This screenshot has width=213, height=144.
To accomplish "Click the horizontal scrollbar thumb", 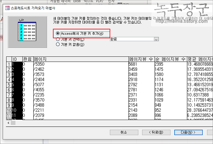I will pos(13,123).
